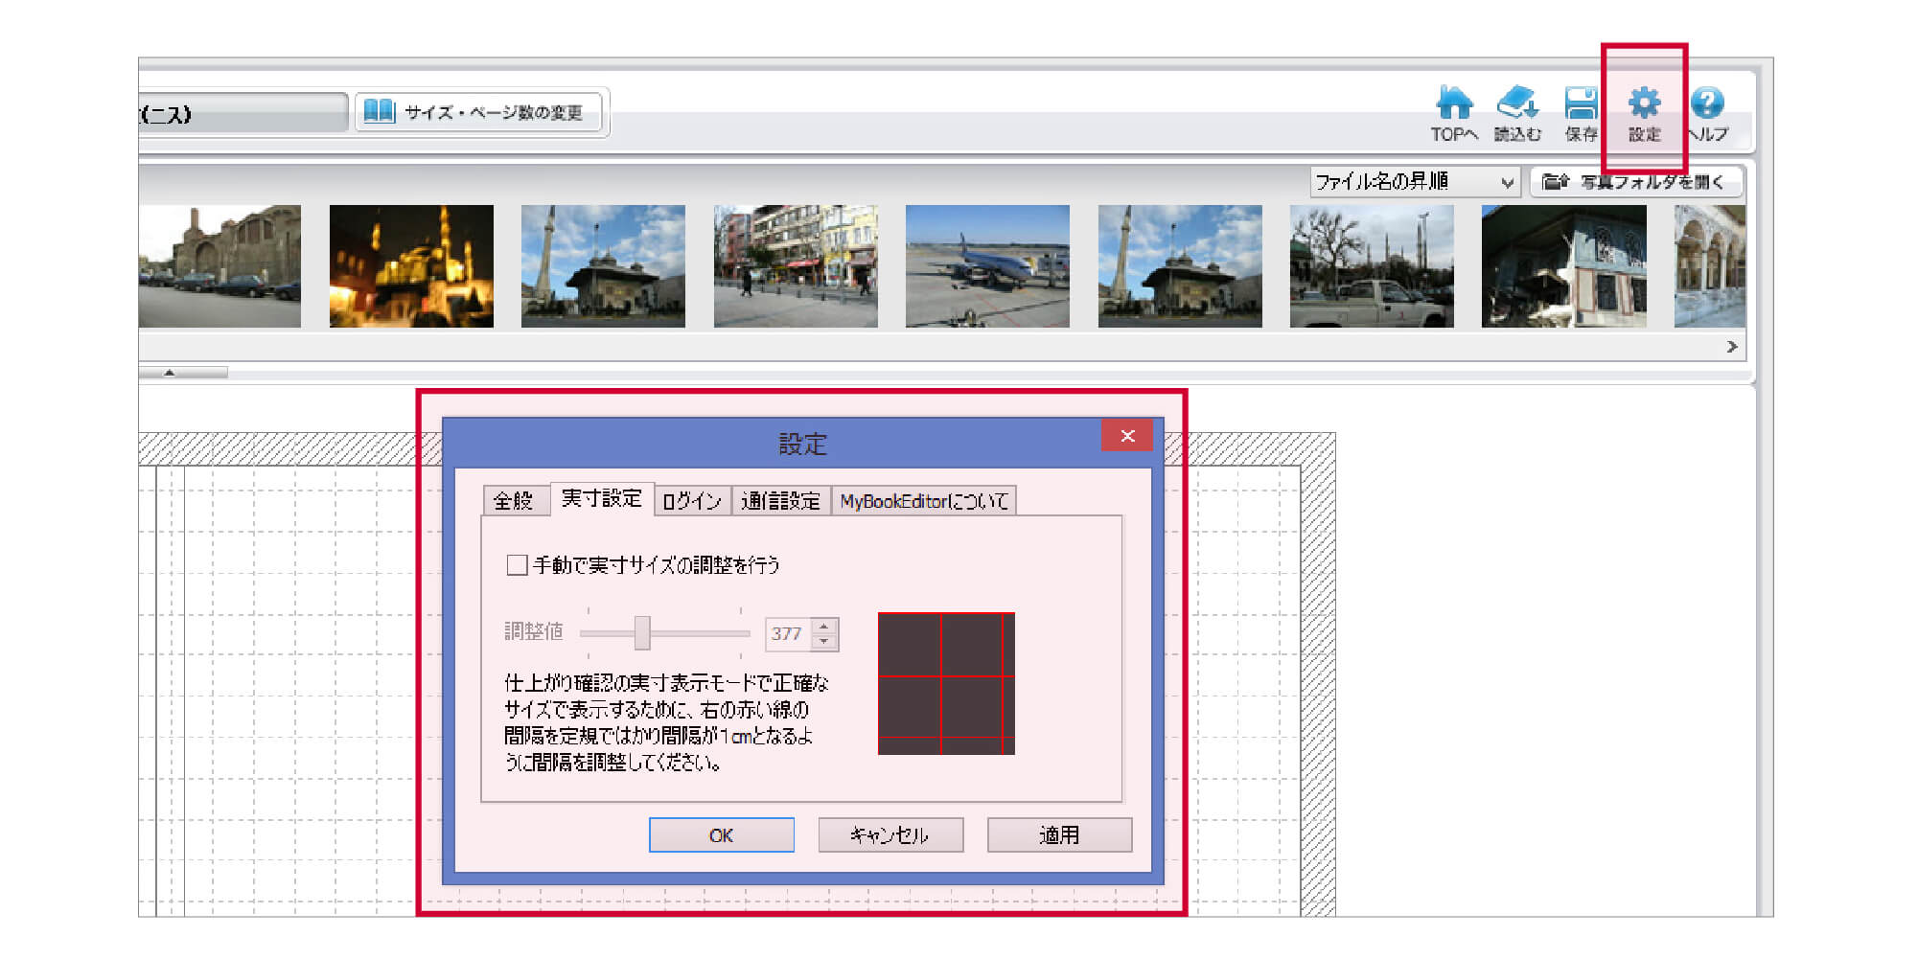Collapse photo strip with the up triangle
The height and width of the screenshot is (959, 1918).
click(170, 373)
